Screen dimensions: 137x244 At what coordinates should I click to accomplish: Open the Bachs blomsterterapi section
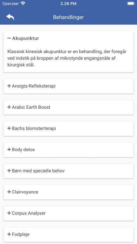click(68, 129)
